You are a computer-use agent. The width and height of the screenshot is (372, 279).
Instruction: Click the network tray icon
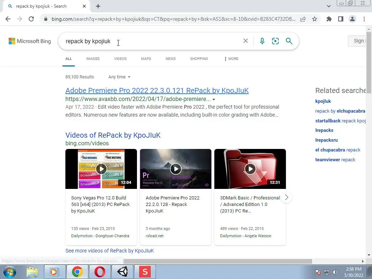point(327,272)
